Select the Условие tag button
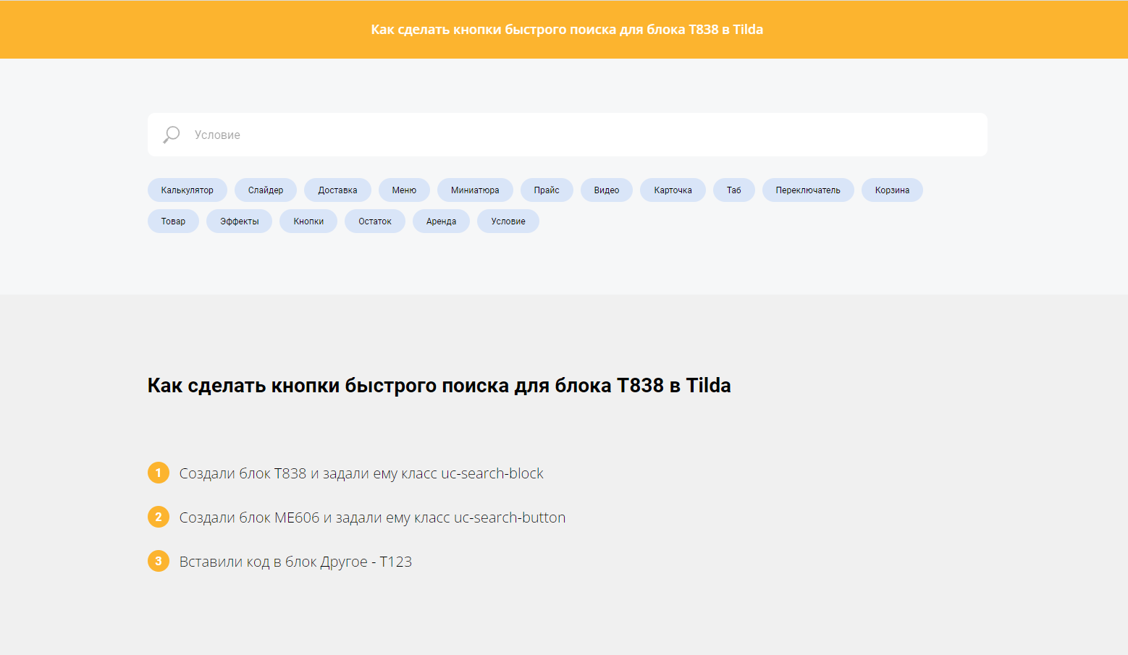The width and height of the screenshot is (1128, 655). point(508,221)
